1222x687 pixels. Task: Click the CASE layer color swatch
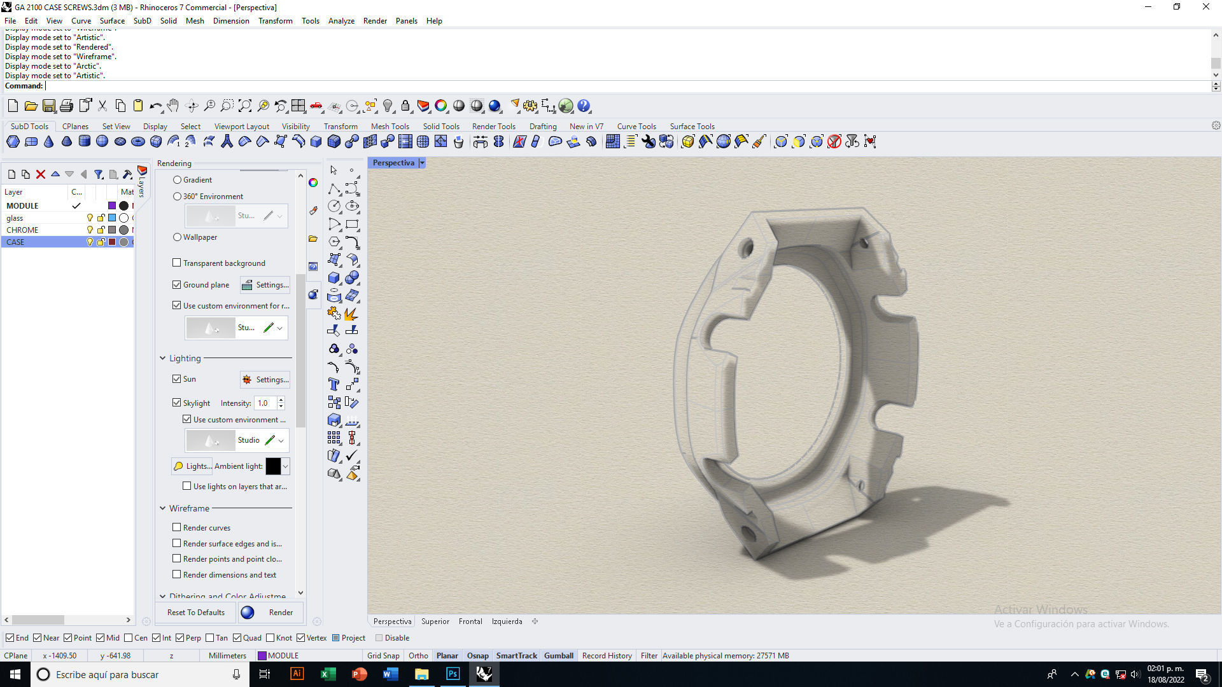pyautogui.click(x=112, y=242)
